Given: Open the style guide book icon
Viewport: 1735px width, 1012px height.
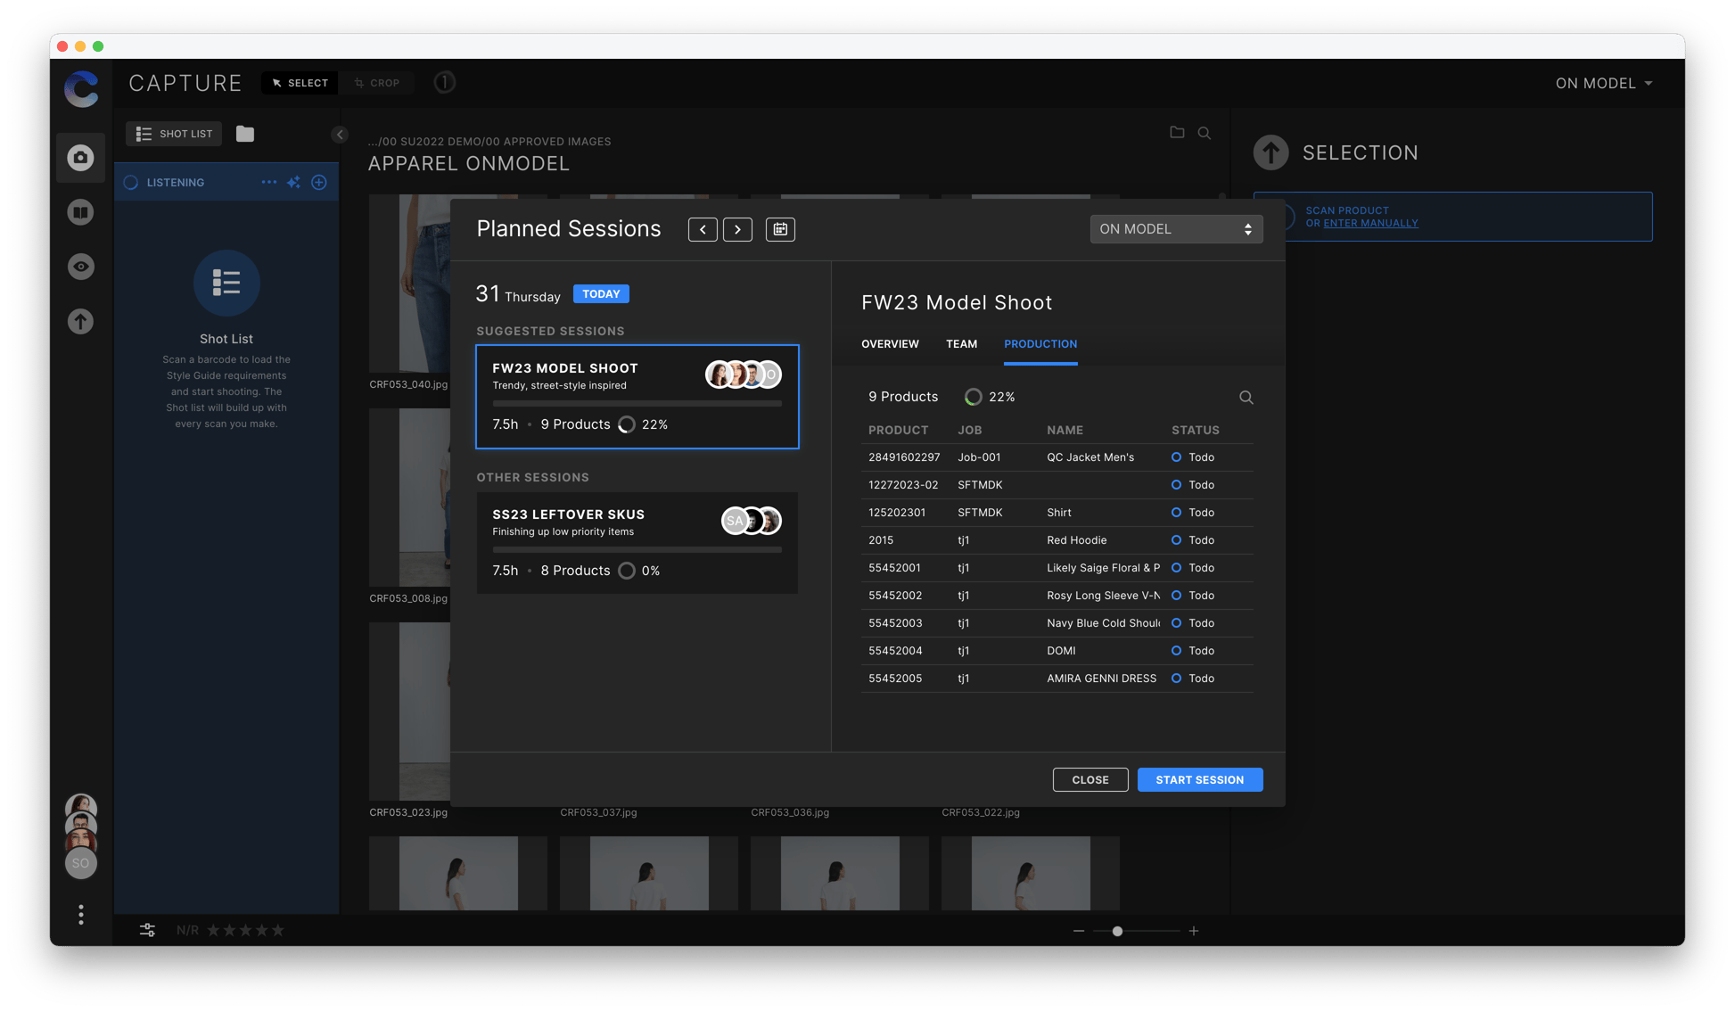Looking at the screenshot, I should pos(80,212).
